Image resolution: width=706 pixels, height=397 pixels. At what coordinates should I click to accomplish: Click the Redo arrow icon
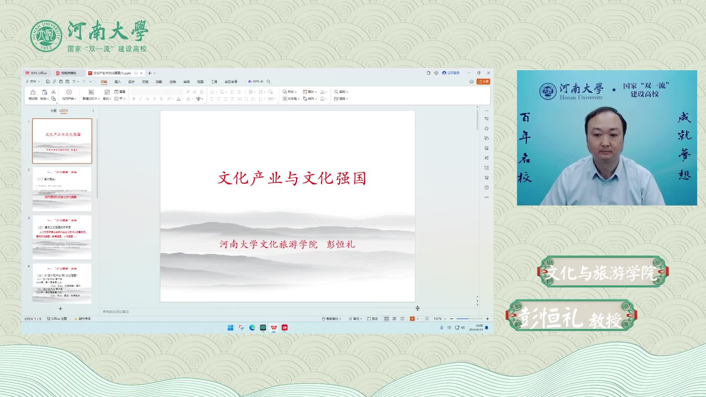84,82
